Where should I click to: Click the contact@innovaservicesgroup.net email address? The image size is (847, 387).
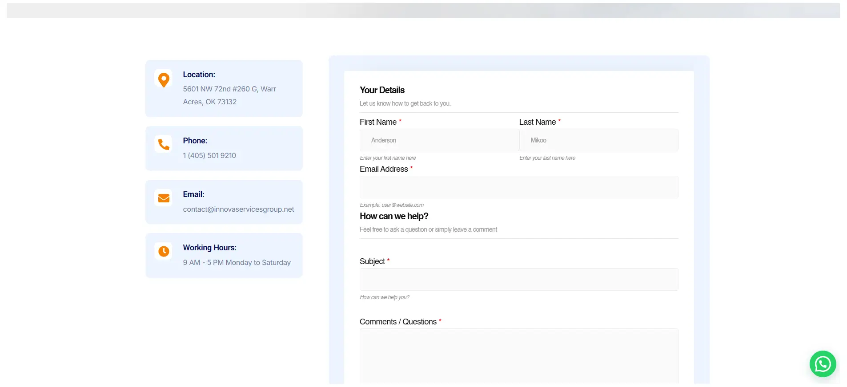(x=238, y=209)
